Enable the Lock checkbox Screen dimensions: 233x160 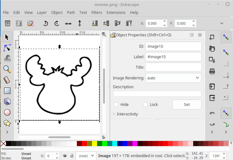coord(145,105)
